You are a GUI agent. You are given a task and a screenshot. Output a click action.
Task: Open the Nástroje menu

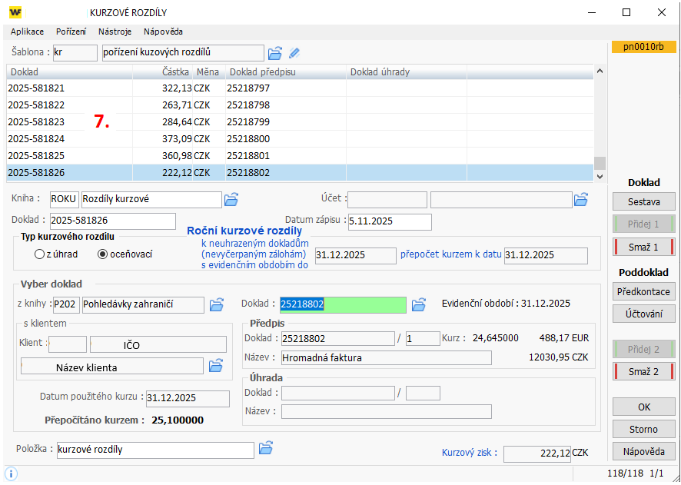(115, 32)
